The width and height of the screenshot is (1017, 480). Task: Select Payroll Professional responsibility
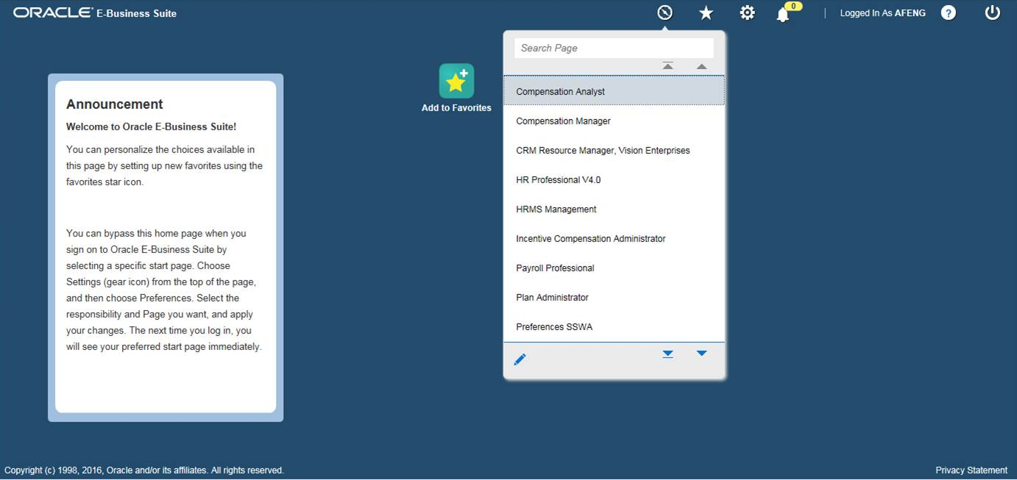(614, 268)
